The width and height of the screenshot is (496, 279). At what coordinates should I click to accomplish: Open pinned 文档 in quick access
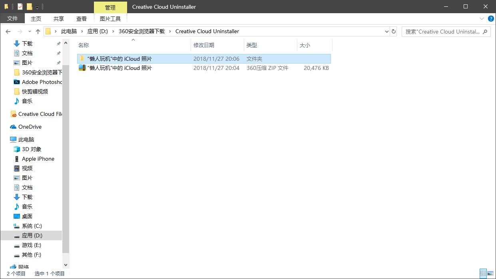click(27, 53)
